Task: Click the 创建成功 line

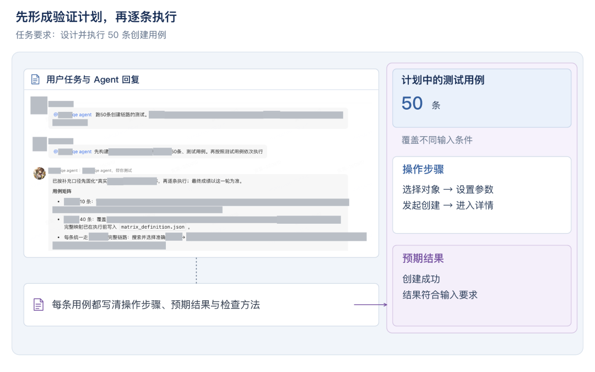Action: tap(421, 279)
